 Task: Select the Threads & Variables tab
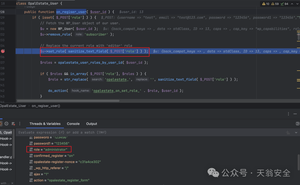[x=45, y=124]
